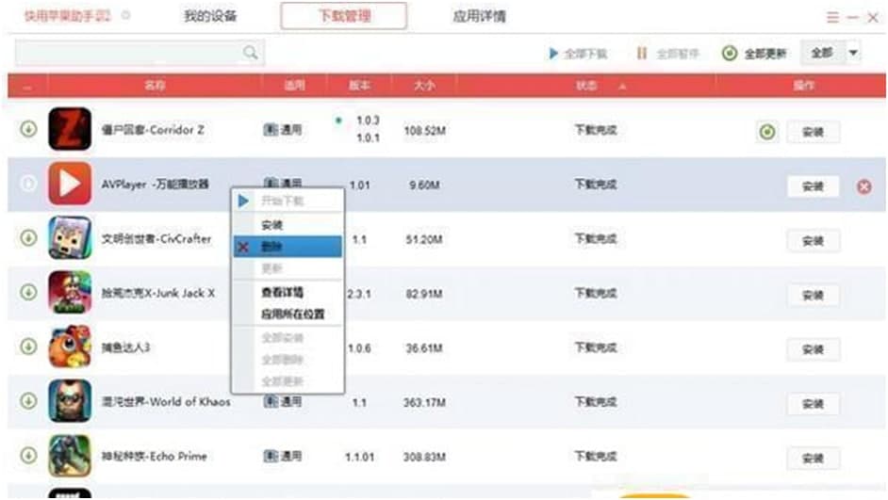This screenshot has width=888, height=500.
Task: Choose 查看详情 in the context menu
Action: [288, 293]
